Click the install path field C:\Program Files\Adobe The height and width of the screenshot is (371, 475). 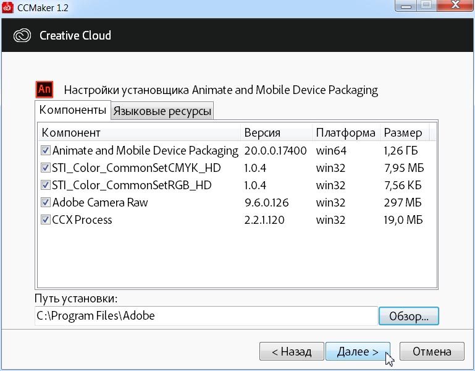[206, 316]
